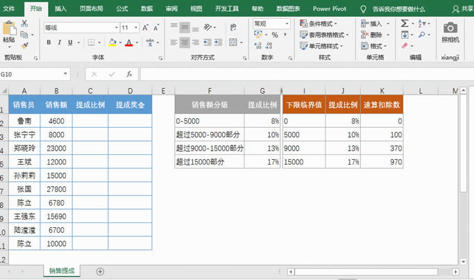
Task: Add a new sheet with plus icon
Action: [100, 271]
